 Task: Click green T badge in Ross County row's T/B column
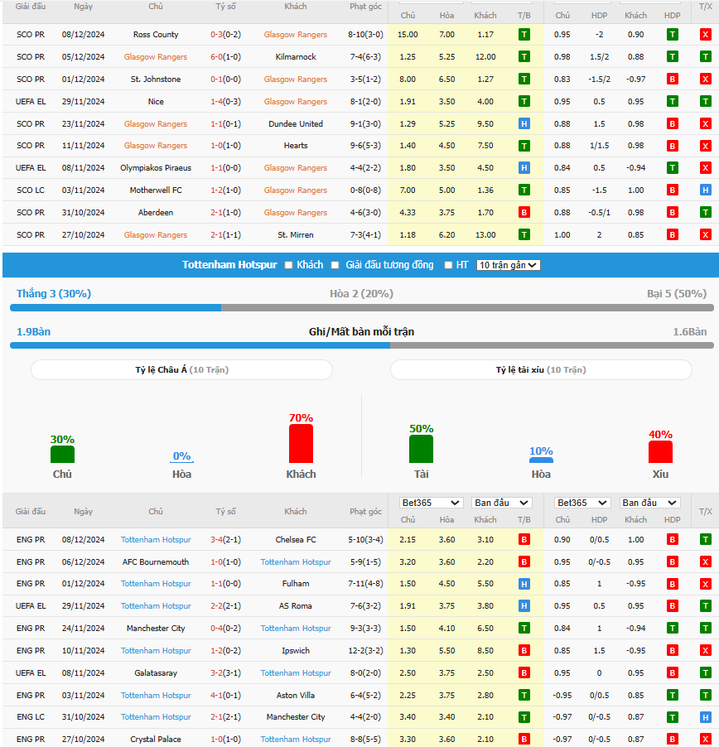524,35
